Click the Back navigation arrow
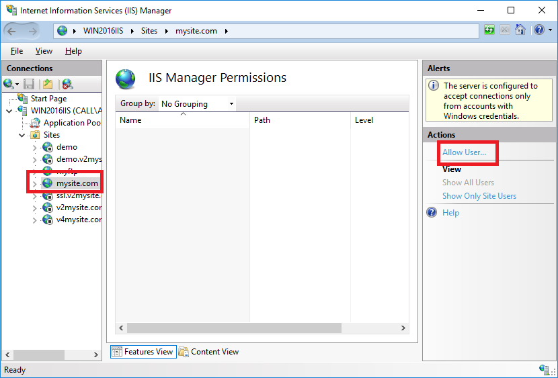 point(11,32)
